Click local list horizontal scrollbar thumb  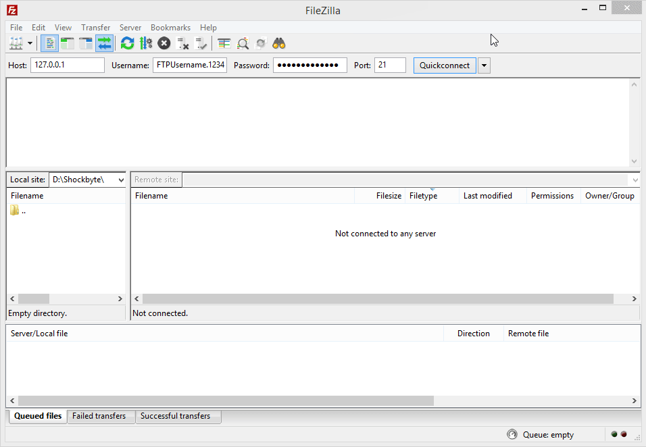pos(34,299)
